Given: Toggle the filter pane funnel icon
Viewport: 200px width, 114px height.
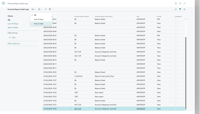Looking at the screenshot, I should click(180, 9).
